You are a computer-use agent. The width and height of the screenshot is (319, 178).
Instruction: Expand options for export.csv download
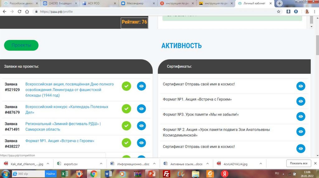[101, 164]
